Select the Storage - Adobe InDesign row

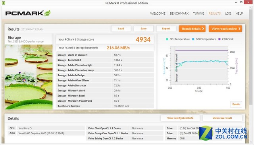coord(105,75)
